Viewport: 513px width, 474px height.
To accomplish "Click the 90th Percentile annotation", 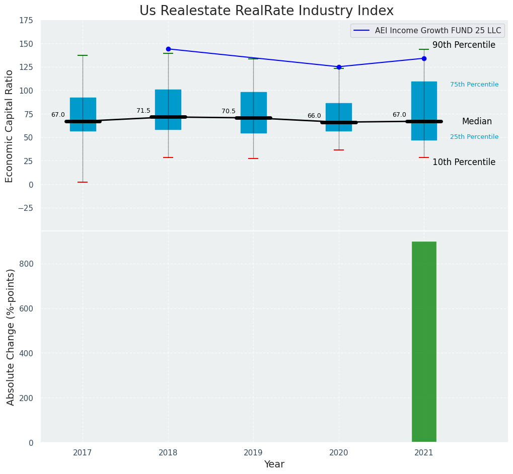I will 464,45.
